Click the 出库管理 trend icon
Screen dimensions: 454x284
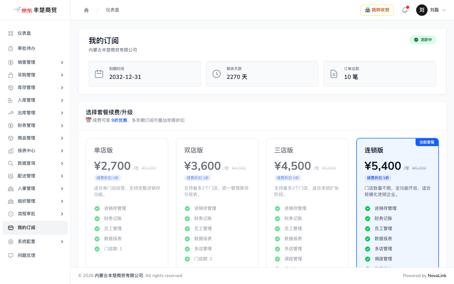click(11, 113)
